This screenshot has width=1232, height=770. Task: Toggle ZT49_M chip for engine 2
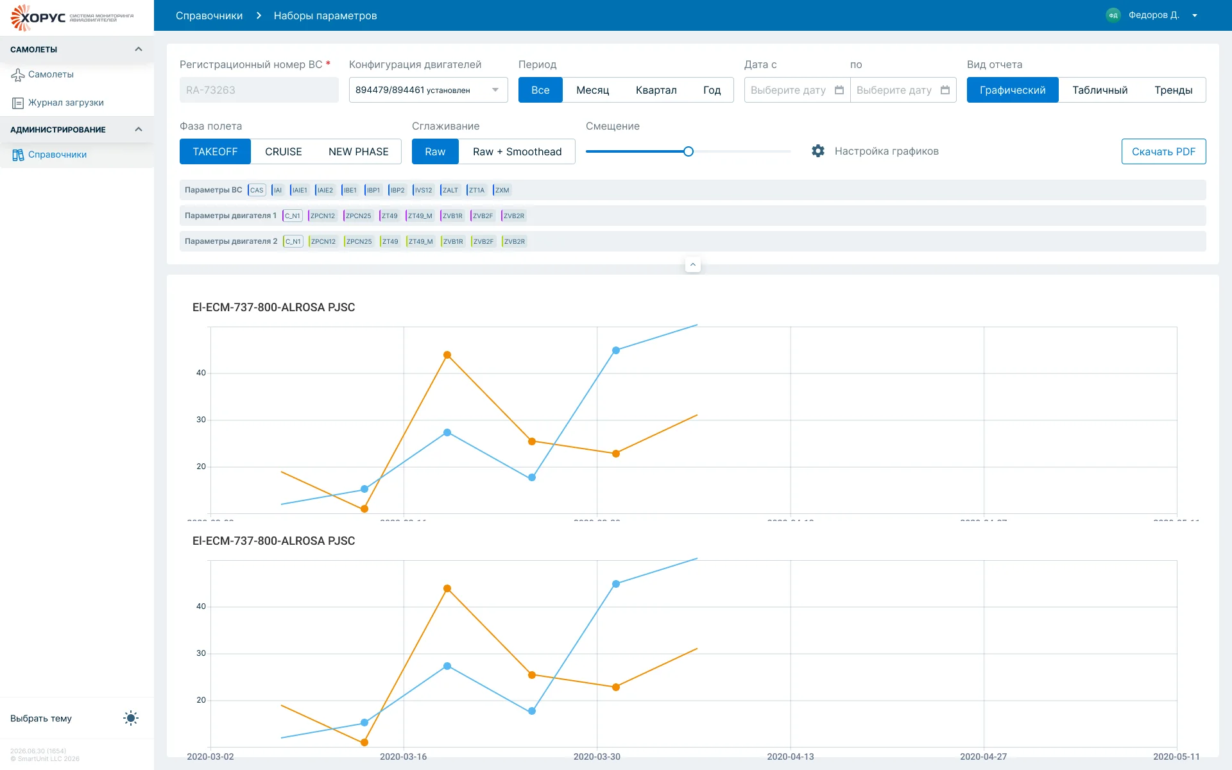click(420, 241)
